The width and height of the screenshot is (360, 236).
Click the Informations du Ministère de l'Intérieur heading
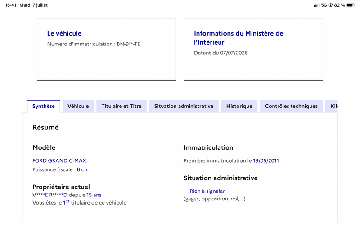[x=238, y=38]
